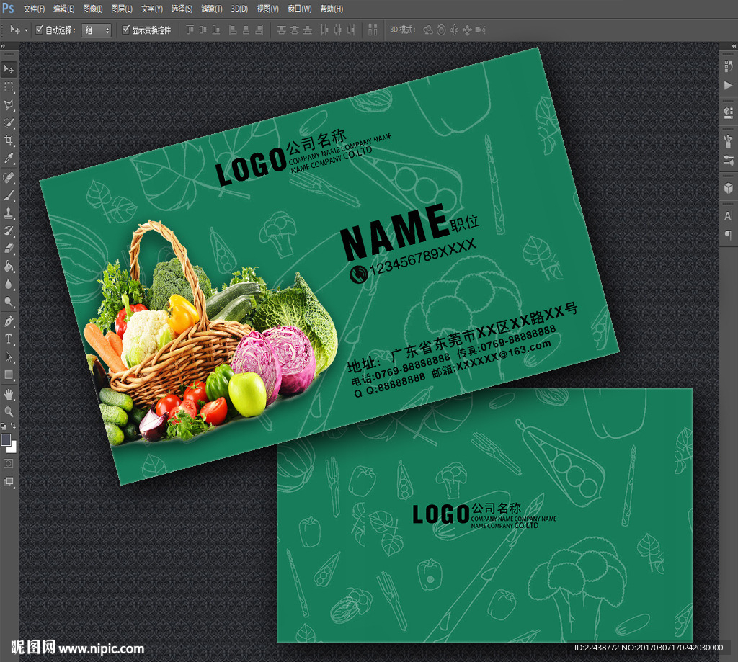Open the 文件(F) menu
This screenshot has height=662, width=738.
[x=34, y=9]
